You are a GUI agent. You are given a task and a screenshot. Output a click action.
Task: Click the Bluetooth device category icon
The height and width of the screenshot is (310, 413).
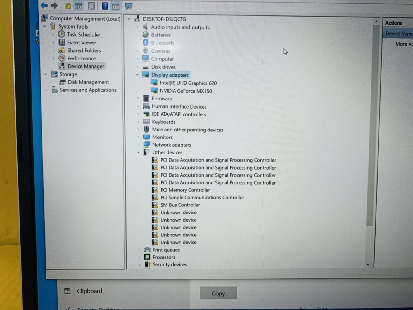(145, 43)
